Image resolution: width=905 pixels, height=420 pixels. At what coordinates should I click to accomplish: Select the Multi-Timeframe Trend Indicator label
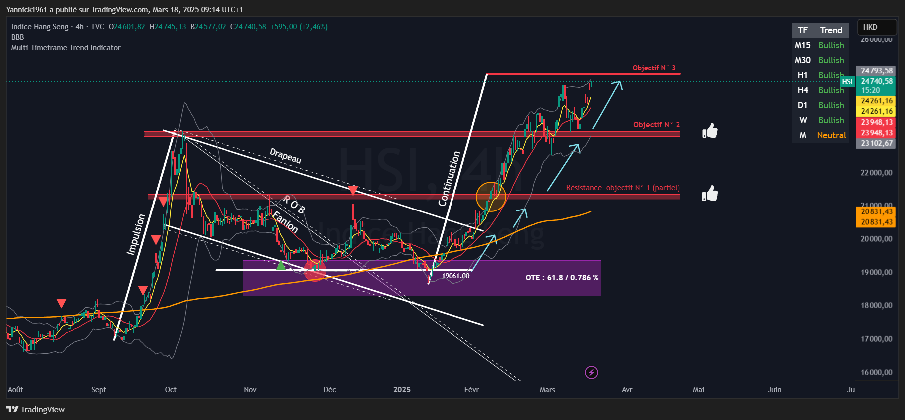[66, 48]
